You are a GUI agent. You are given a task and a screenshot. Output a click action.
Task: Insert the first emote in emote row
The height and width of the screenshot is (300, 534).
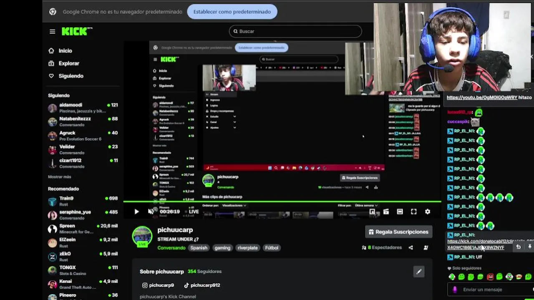point(452,277)
